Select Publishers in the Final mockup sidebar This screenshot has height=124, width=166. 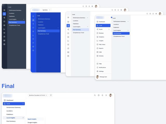(10, 114)
